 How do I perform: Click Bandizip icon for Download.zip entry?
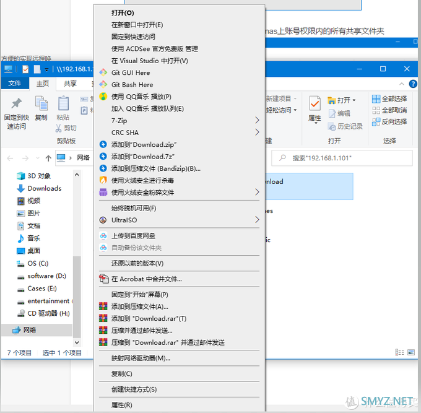103,144
